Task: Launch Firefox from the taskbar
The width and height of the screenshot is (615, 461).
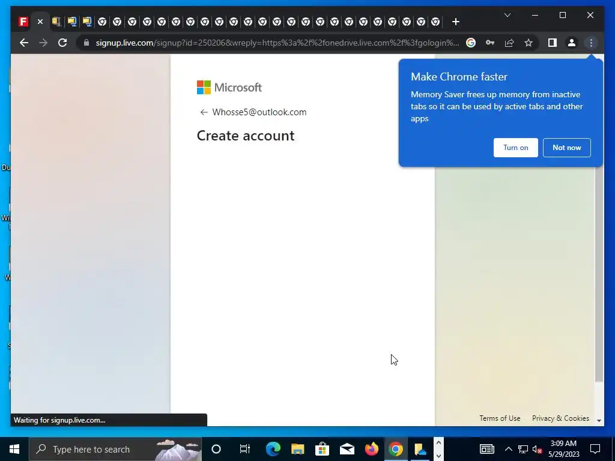Action: pyautogui.click(x=371, y=449)
